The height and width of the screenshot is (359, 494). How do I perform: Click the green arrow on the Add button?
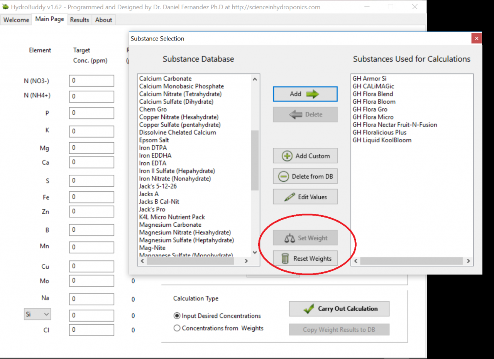click(x=313, y=94)
